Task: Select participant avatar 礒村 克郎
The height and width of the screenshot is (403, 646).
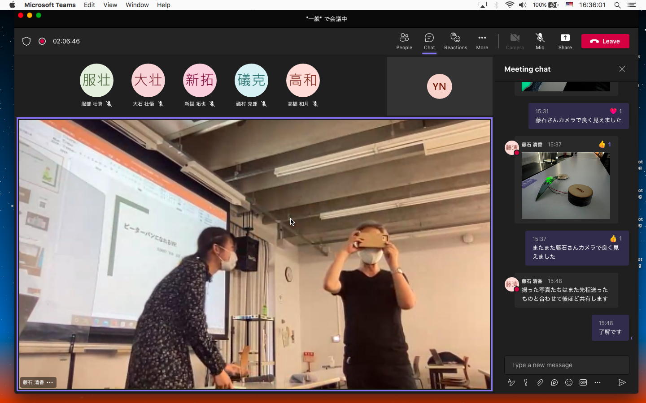Action: pos(251,81)
